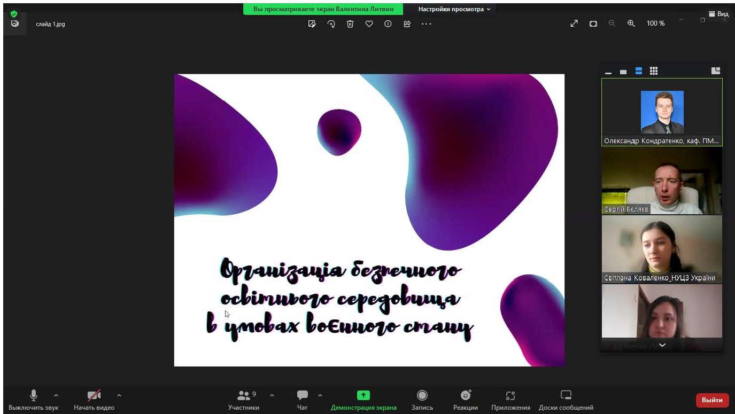Open the Реакции reactions panel
Viewport: 735px width, 414px height.
[x=465, y=400]
